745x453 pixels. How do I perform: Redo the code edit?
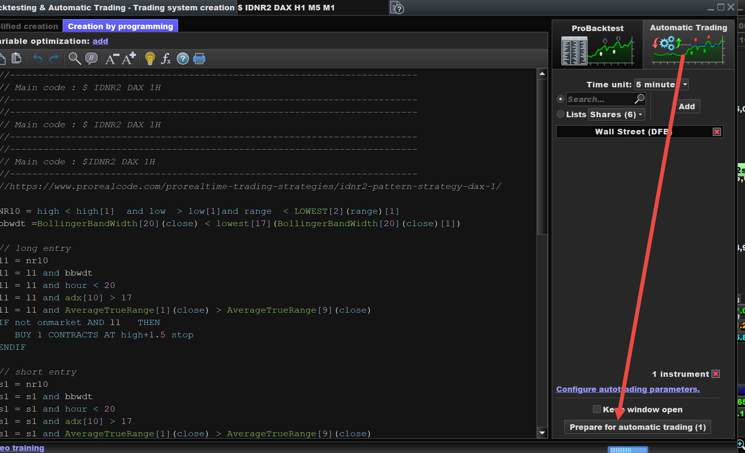[x=54, y=59]
